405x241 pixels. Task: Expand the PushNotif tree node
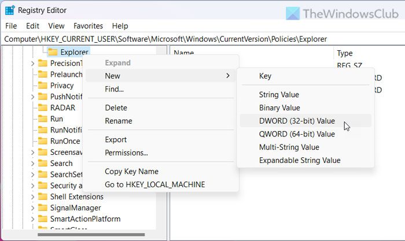tap(32, 97)
